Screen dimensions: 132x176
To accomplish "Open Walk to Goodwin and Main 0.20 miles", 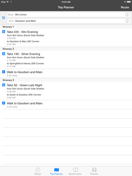I will (66, 73).
